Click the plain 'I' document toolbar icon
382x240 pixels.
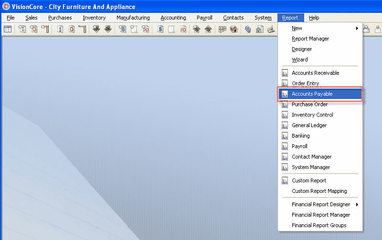[60, 29]
